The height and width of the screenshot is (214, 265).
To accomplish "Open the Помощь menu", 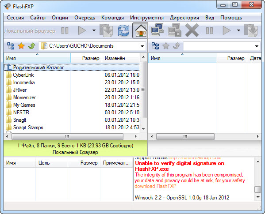I will coord(231,18).
